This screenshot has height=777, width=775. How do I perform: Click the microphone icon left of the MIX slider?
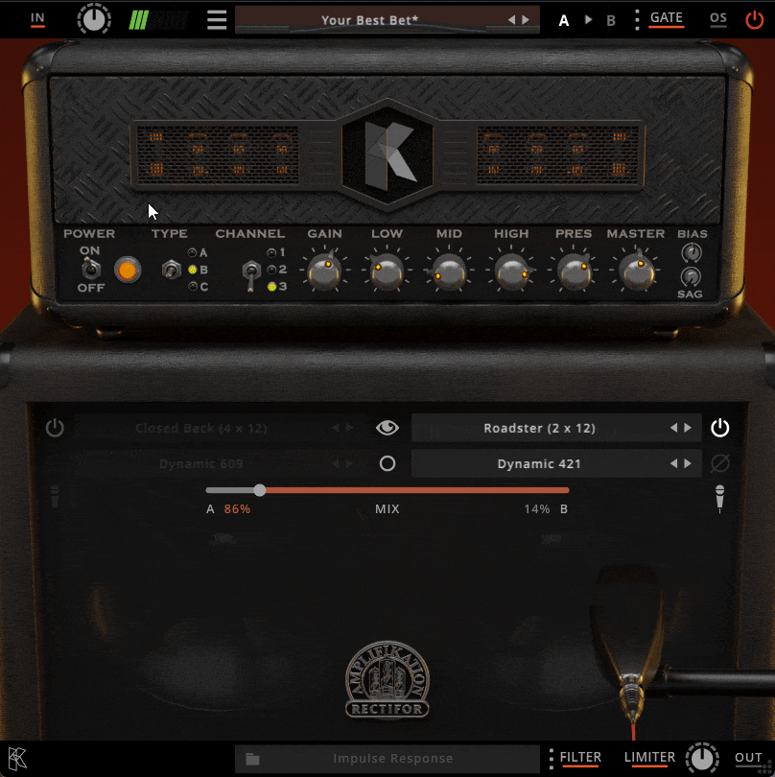(x=56, y=495)
